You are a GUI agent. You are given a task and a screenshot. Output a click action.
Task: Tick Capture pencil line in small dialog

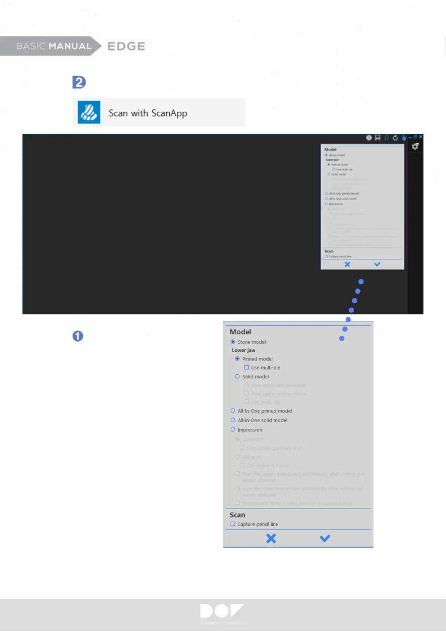[x=326, y=256]
